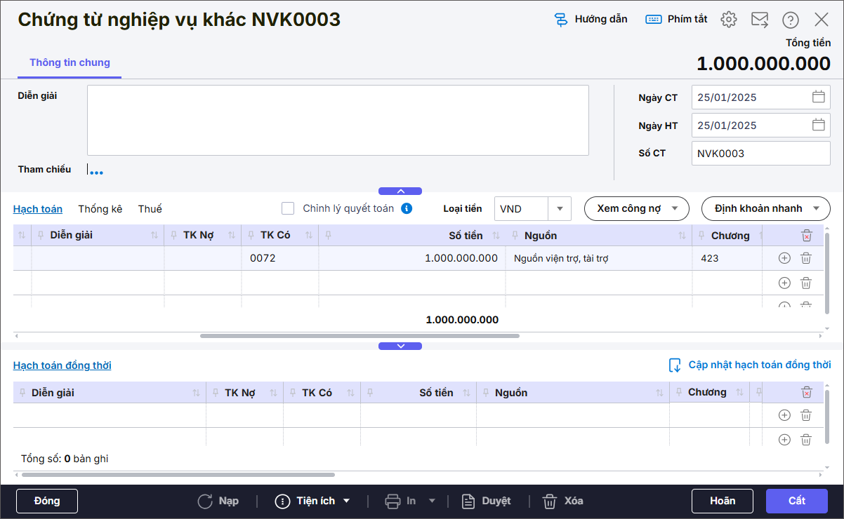Click into the Diễn giải text area
844x519 pixels.
click(337, 120)
